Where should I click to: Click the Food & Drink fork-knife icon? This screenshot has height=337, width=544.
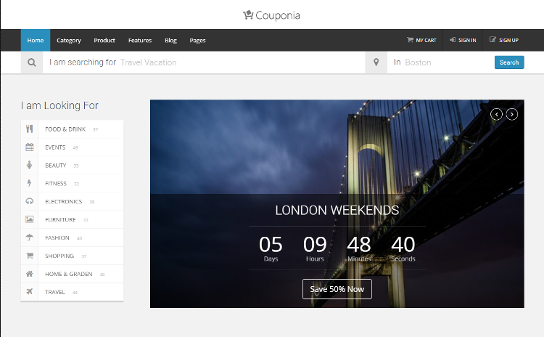[x=30, y=129]
